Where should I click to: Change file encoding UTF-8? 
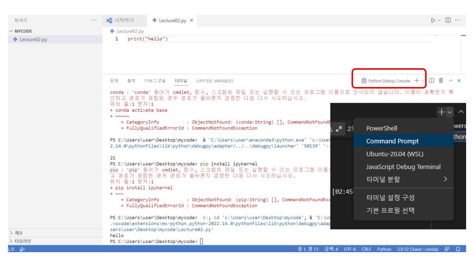point(350,249)
